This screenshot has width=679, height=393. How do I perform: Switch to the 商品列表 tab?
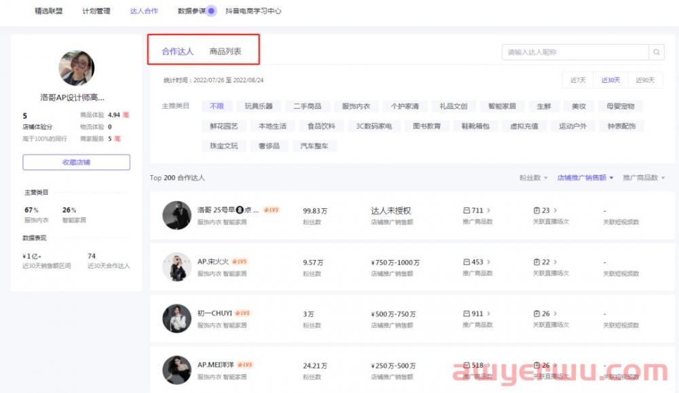(x=225, y=52)
